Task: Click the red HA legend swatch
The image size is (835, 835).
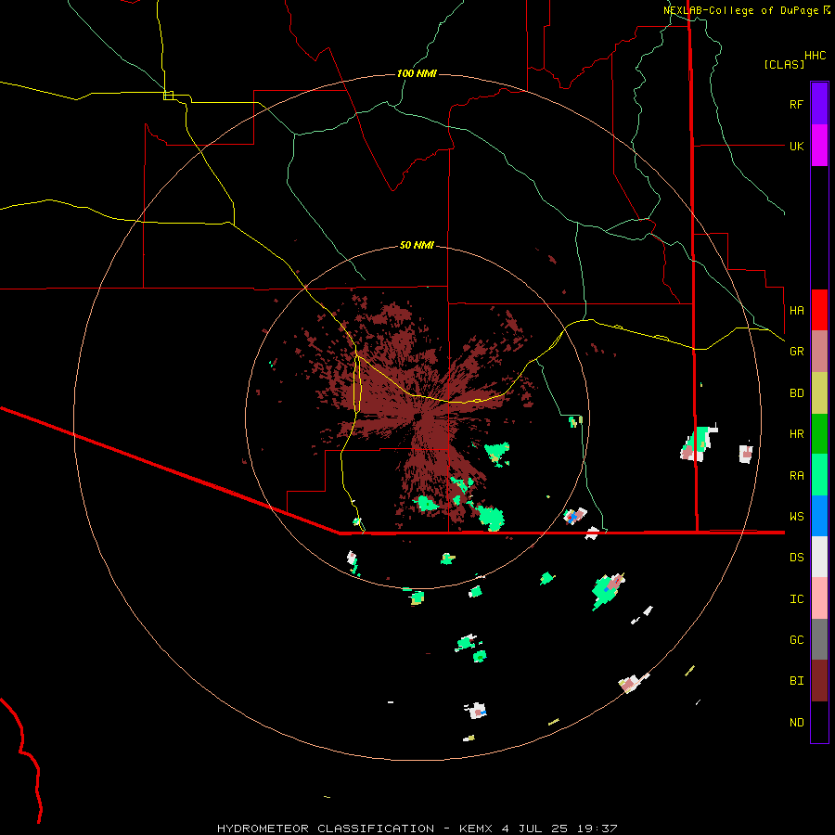Action: tap(819, 310)
